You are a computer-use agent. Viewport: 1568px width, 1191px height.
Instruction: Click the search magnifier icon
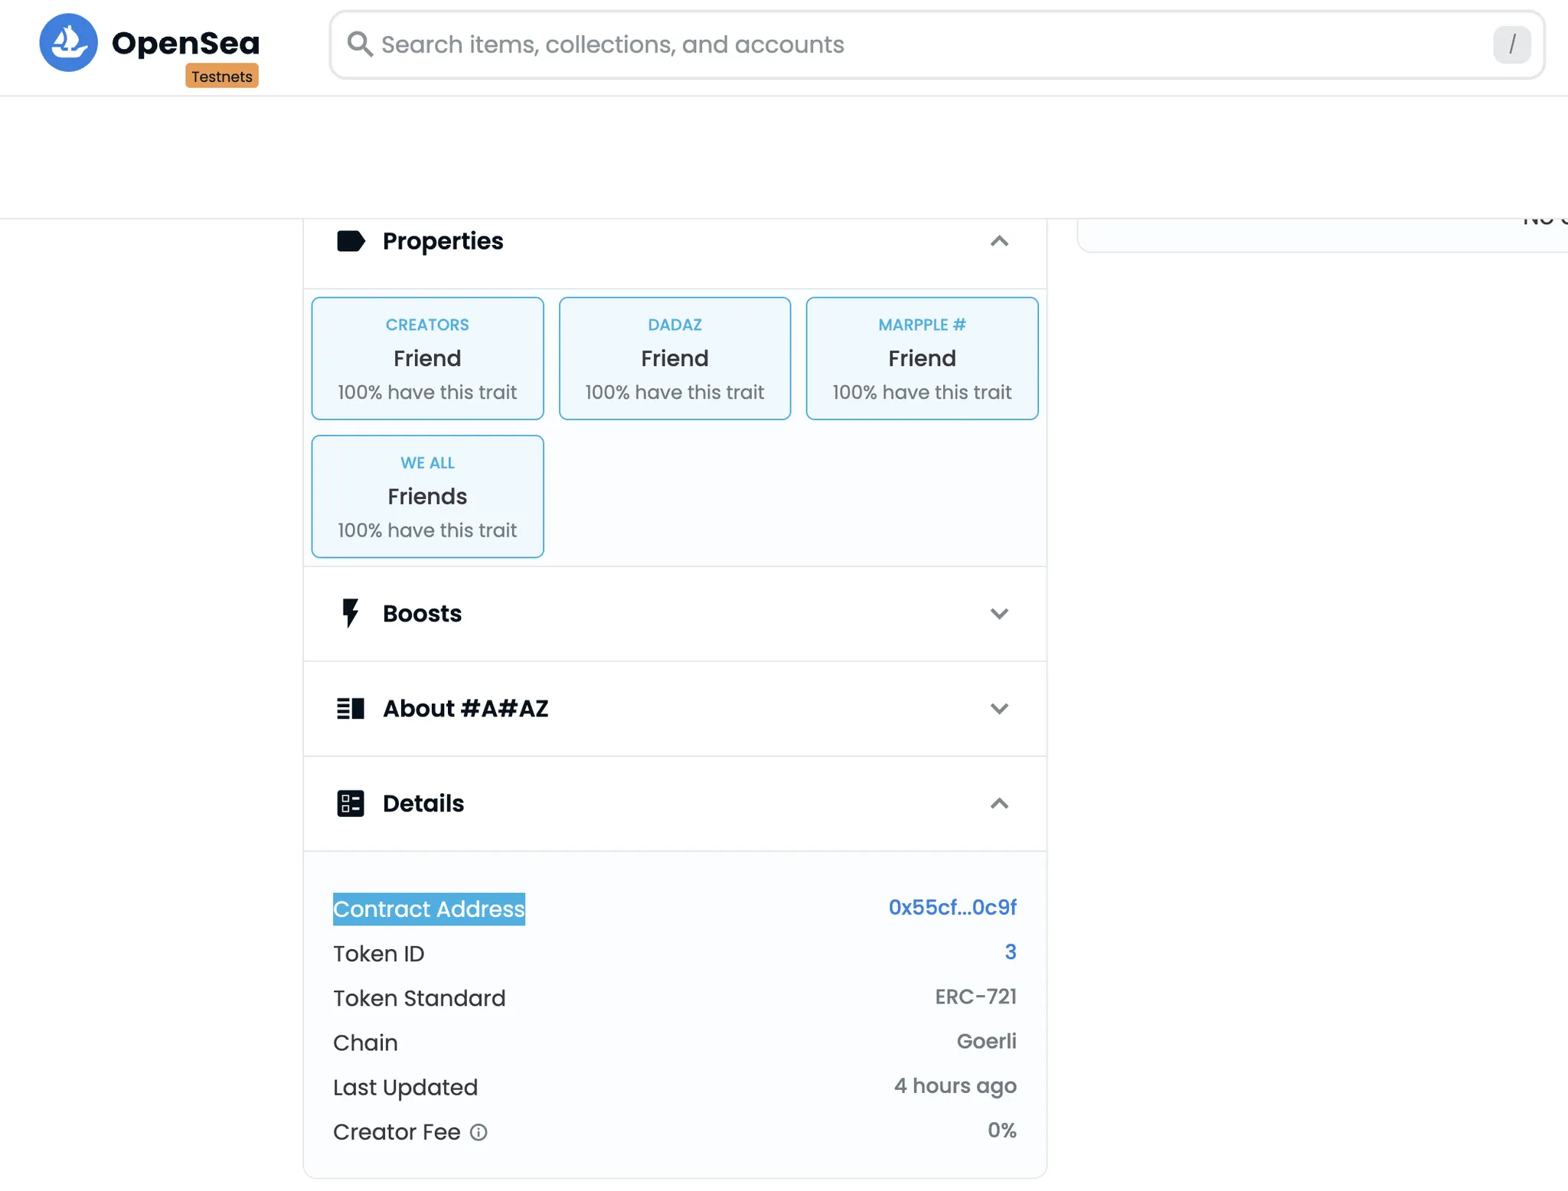pos(359,44)
